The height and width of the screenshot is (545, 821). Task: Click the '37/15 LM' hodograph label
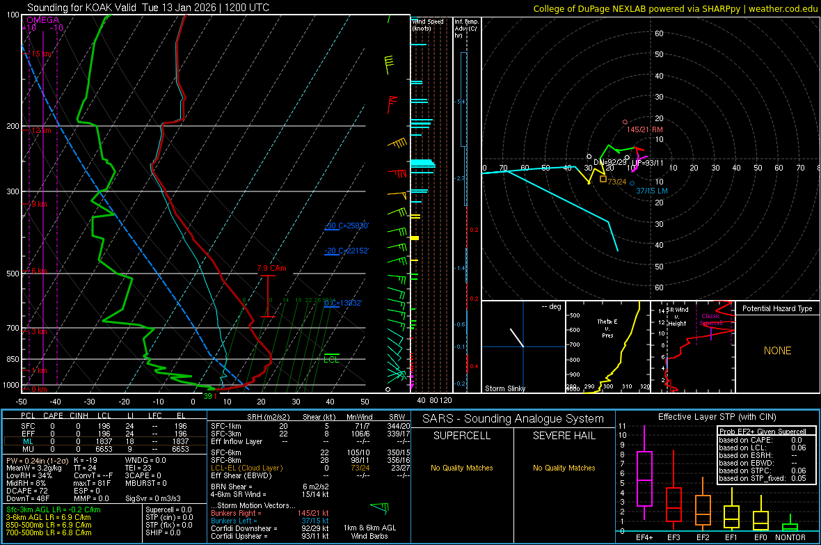pyautogui.click(x=652, y=191)
